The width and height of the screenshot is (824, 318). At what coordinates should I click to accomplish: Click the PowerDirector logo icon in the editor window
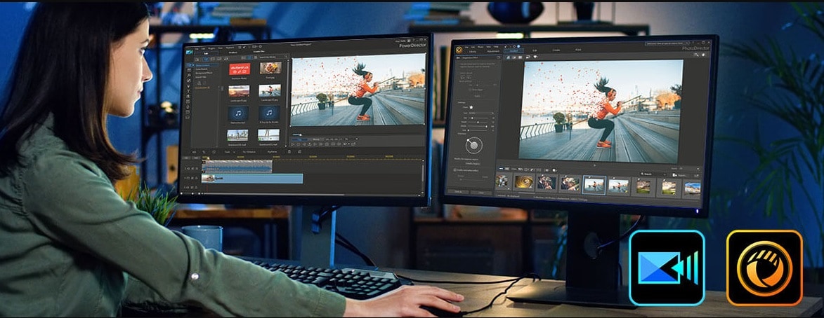[x=189, y=53]
